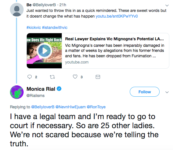Open Monica Rial's purple-green profile picture

17,92
